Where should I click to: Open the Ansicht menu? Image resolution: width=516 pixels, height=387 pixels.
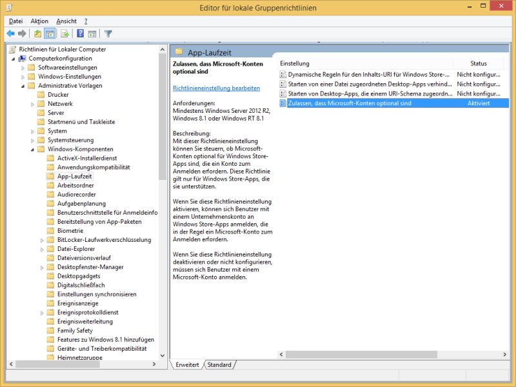pyautogui.click(x=66, y=21)
